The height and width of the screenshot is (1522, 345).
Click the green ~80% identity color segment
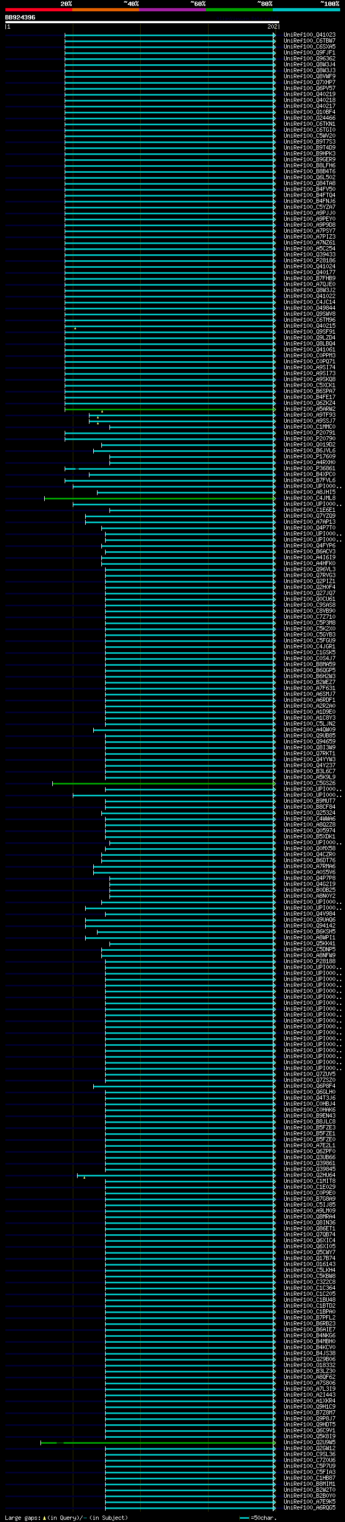[239, 10]
